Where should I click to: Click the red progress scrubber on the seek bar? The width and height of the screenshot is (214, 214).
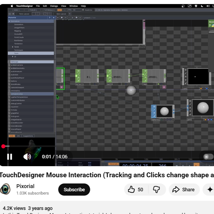(3, 146)
